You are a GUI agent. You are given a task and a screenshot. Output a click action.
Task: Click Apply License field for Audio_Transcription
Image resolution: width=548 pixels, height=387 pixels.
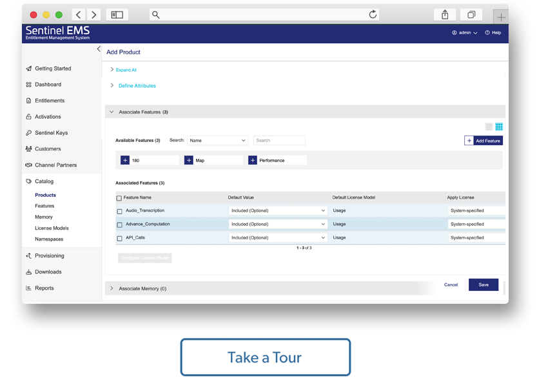point(476,210)
